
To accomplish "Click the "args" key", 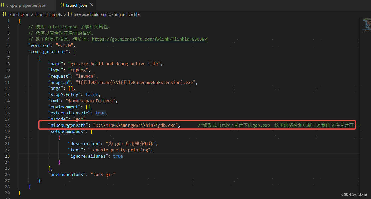I will point(56,89).
